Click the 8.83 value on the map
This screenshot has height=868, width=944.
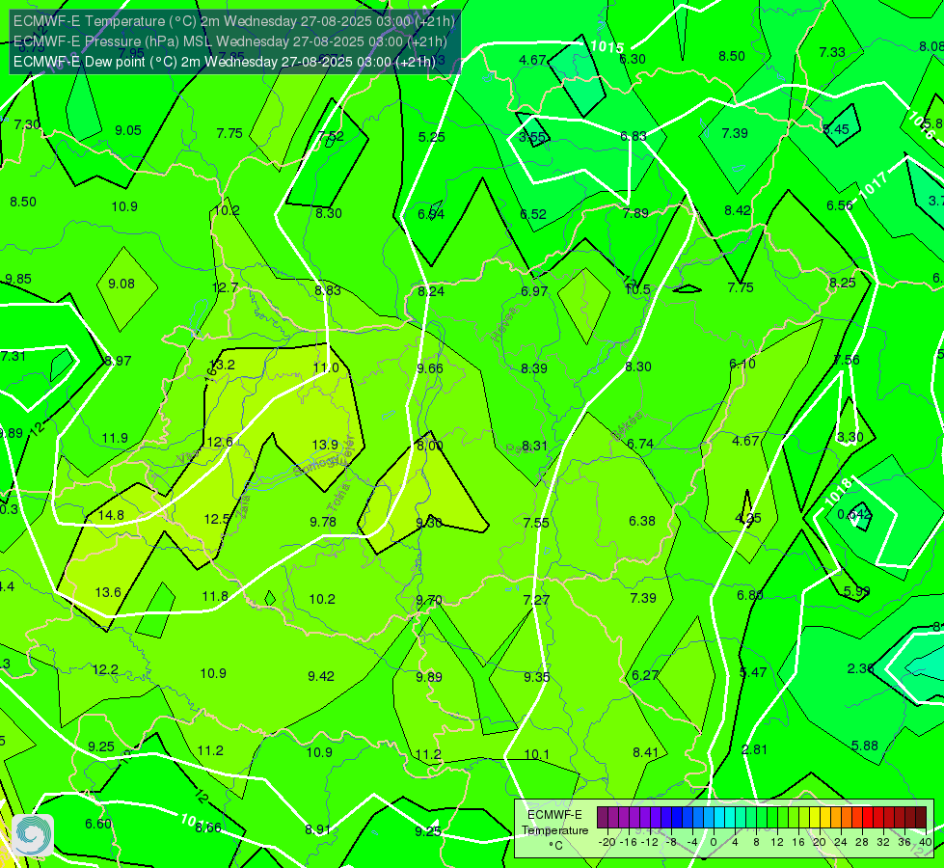click(328, 290)
